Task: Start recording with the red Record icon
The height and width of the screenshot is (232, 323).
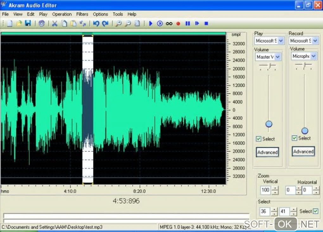Action: click(178, 23)
